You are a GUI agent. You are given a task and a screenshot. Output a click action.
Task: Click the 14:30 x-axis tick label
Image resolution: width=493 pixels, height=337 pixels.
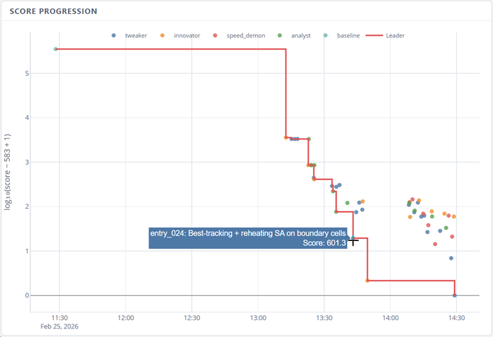[x=456, y=317]
